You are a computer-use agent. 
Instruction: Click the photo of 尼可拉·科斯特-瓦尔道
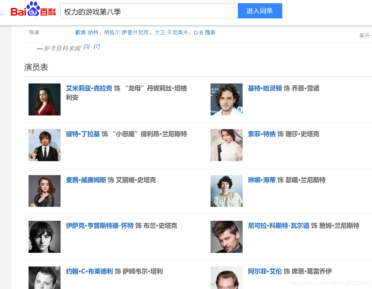tap(226, 237)
